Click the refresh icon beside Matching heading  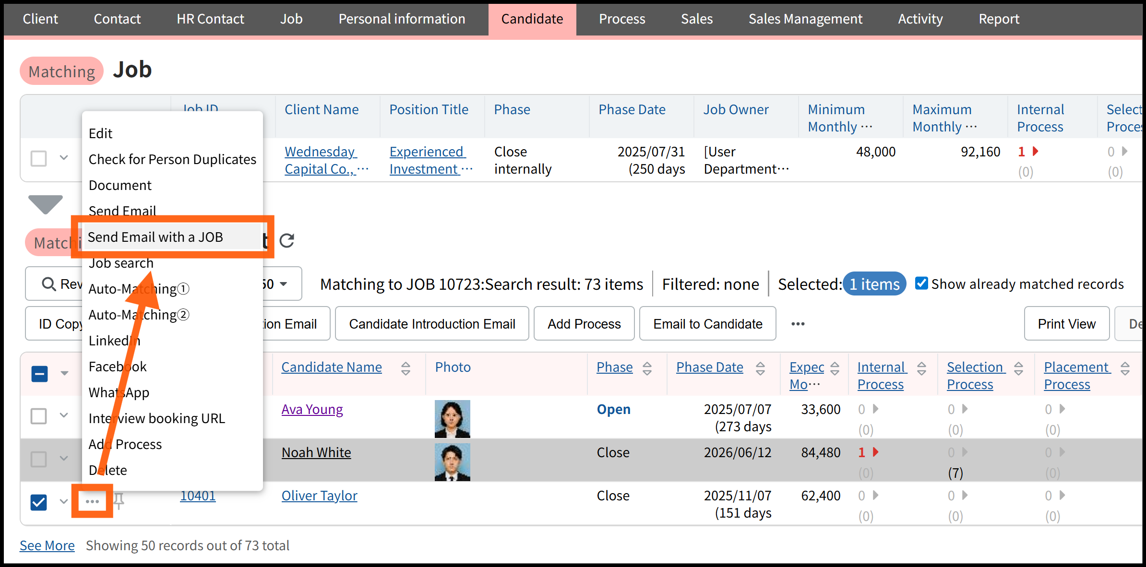click(x=287, y=240)
